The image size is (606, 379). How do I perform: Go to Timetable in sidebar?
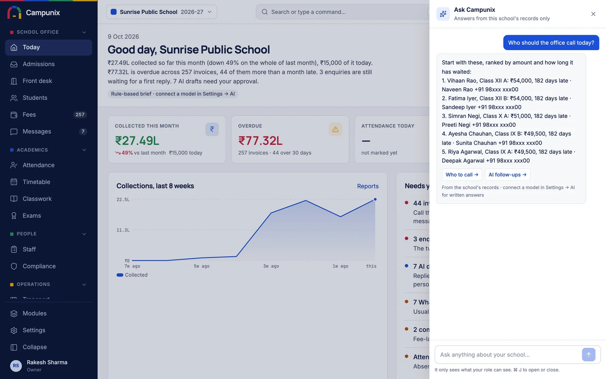48,182
